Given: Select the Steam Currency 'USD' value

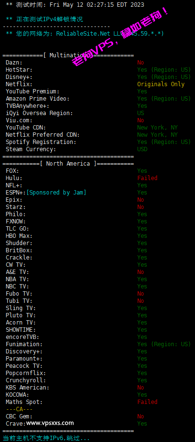Looking at the screenshot, I should (x=142, y=149).
